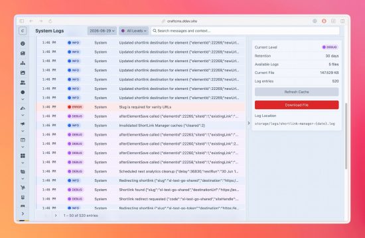The height and width of the screenshot is (238, 365).
Task: Click the Current File size value
Action: pyautogui.click(x=329, y=73)
